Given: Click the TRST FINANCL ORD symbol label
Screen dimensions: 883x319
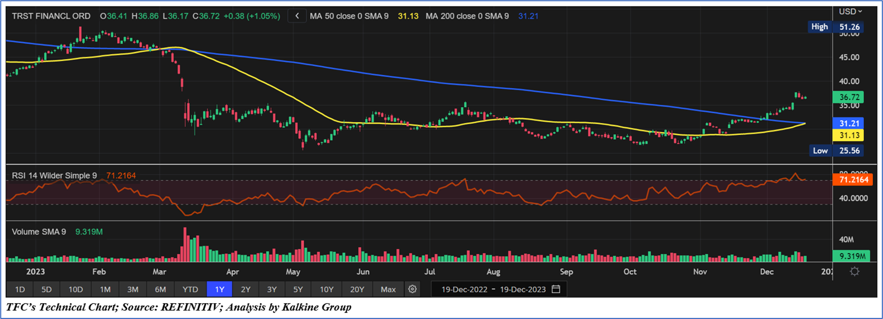Looking at the screenshot, I should tap(51, 16).
